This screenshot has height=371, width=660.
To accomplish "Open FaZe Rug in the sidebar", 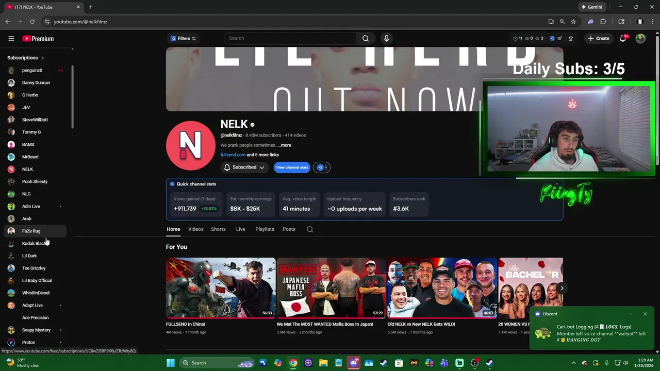I will point(35,231).
